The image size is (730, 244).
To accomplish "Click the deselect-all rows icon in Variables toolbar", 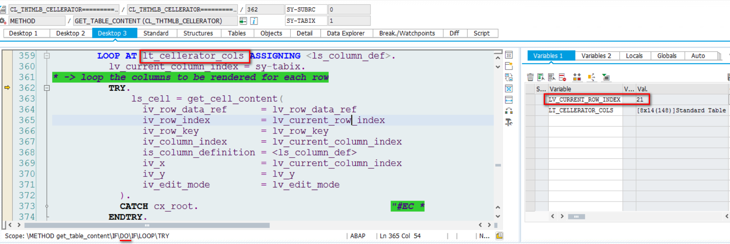I will pyautogui.click(x=552, y=77).
